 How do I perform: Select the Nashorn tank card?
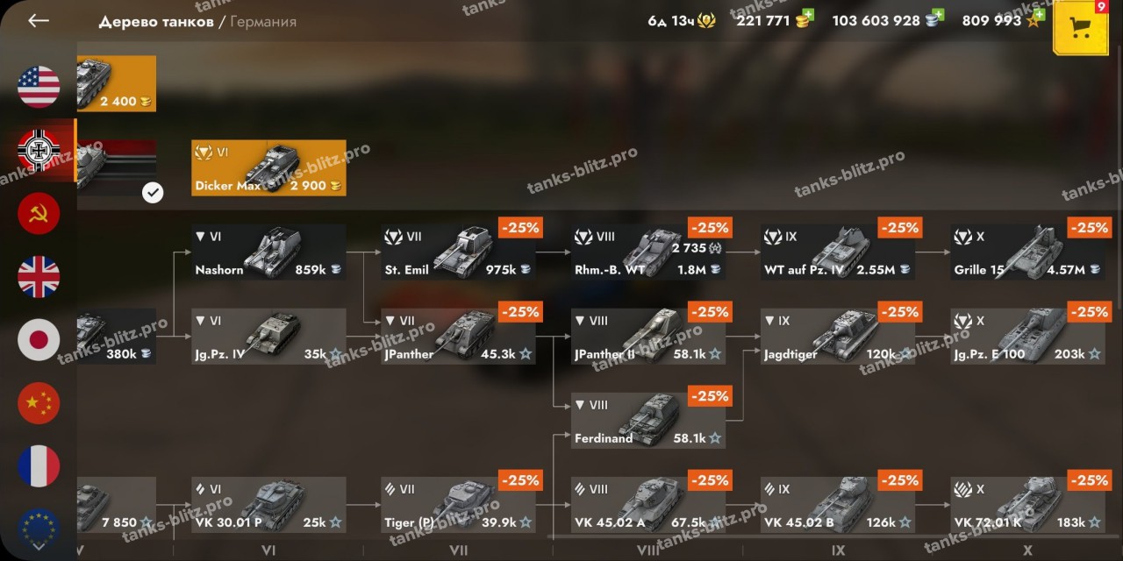click(268, 252)
